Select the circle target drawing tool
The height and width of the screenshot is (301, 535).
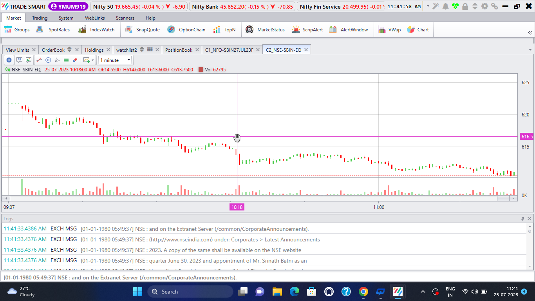point(48,60)
